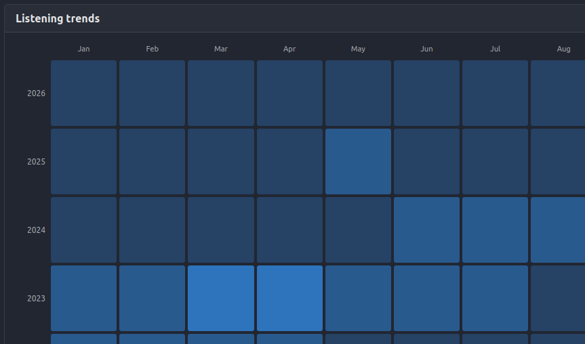Select the July 2026 heatmap cell
585x344 pixels.
pos(495,93)
